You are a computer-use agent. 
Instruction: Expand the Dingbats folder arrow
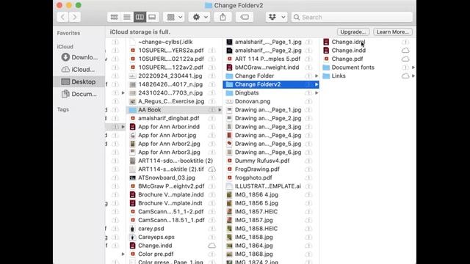[317, 93]
